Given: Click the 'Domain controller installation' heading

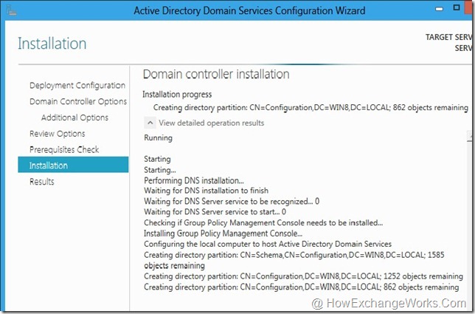Looking at the screenshot, I should click(x=215, y=74).
